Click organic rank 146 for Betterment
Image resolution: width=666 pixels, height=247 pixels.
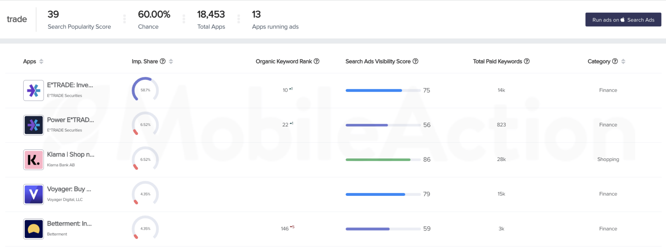(x=285, y=229)
